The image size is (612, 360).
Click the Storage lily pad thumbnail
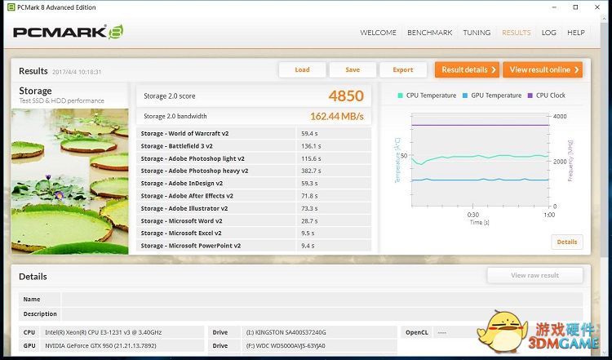[70, 181]
